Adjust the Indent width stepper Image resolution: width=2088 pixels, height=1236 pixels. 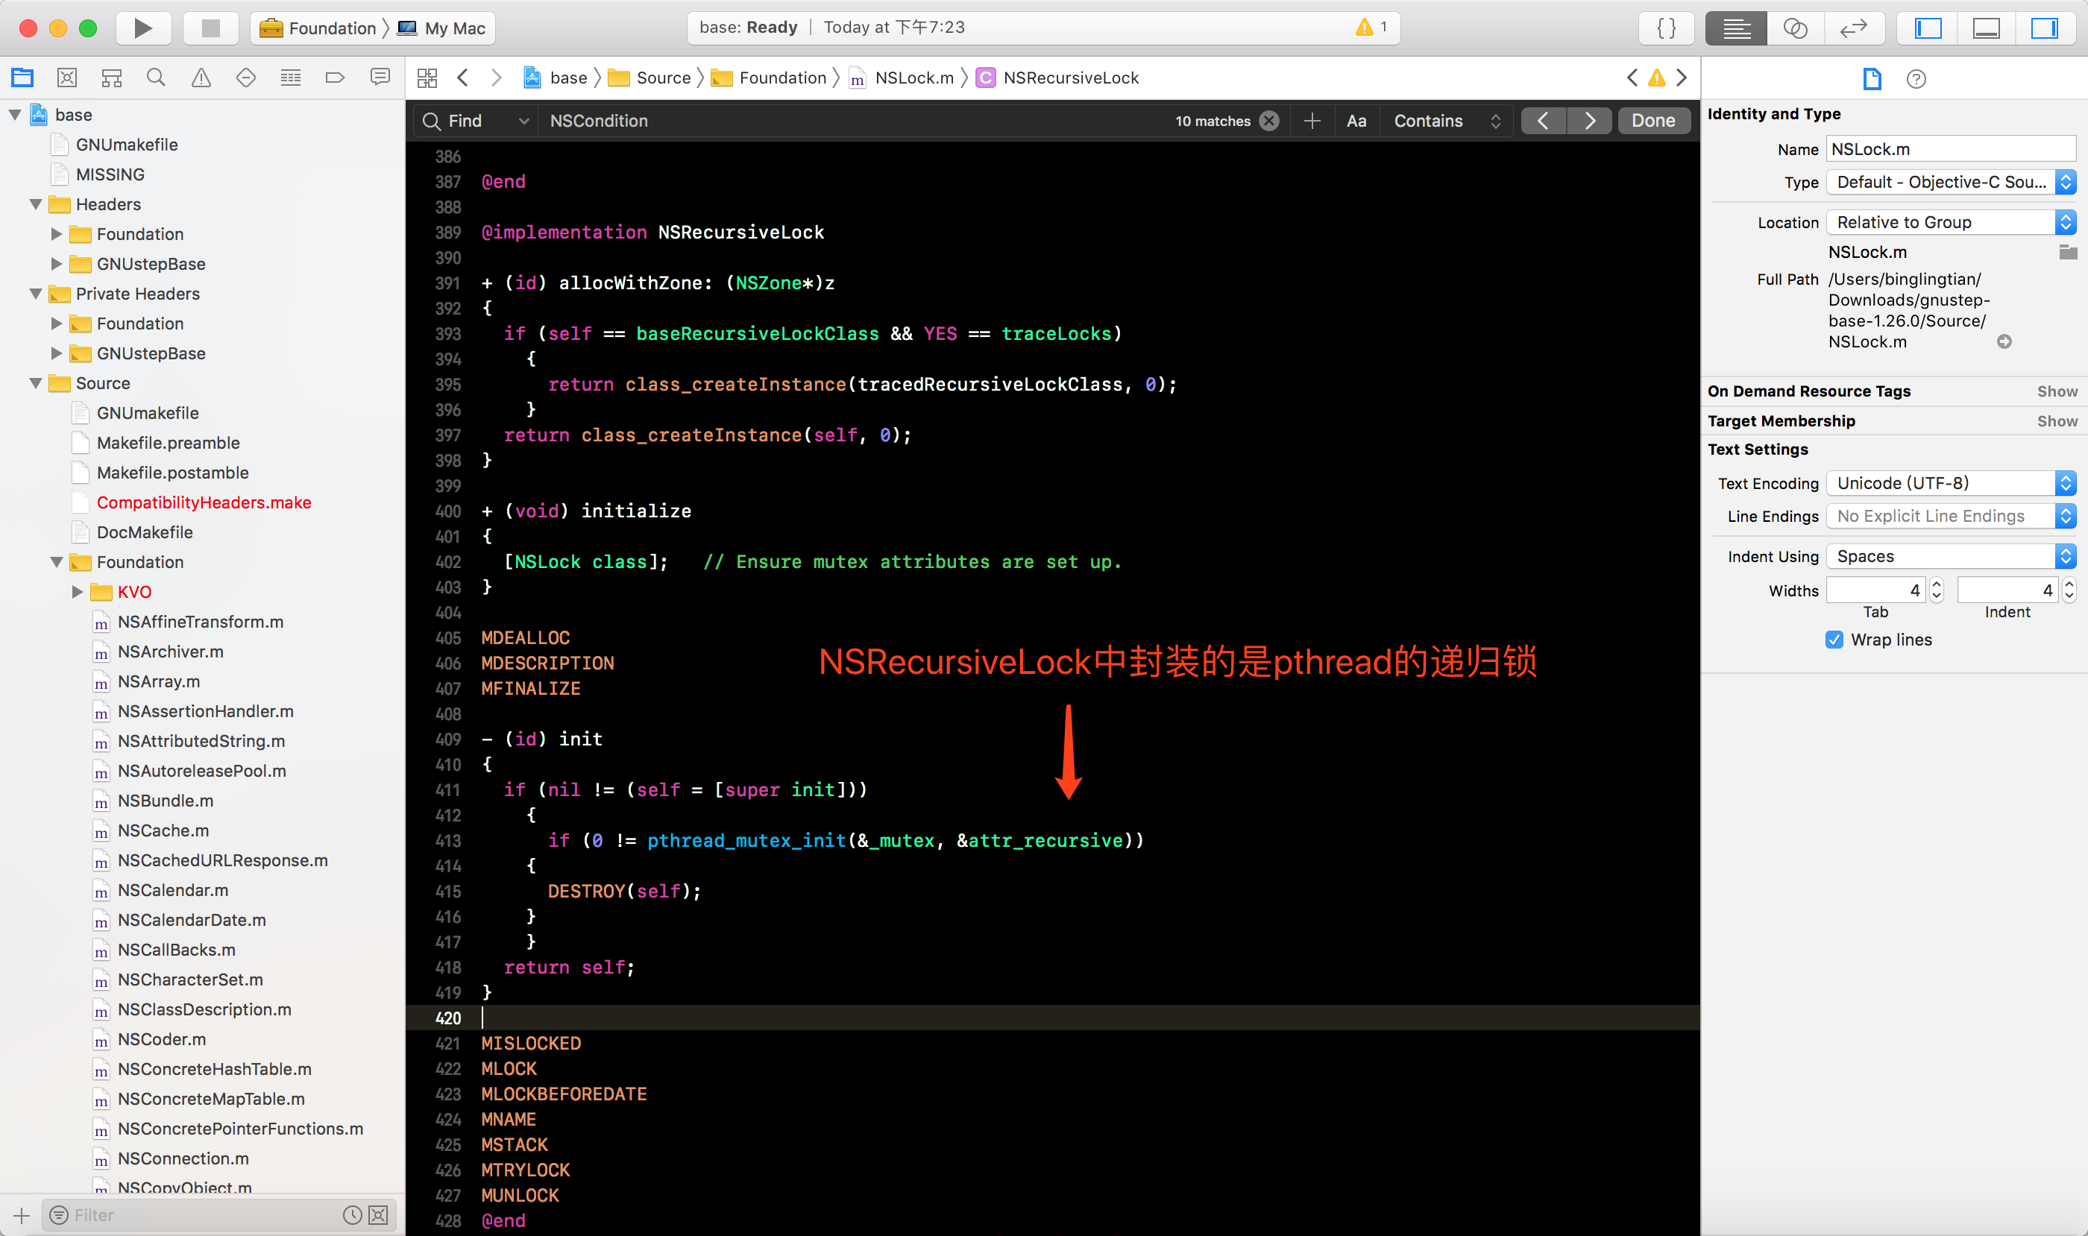point(2069,590)
